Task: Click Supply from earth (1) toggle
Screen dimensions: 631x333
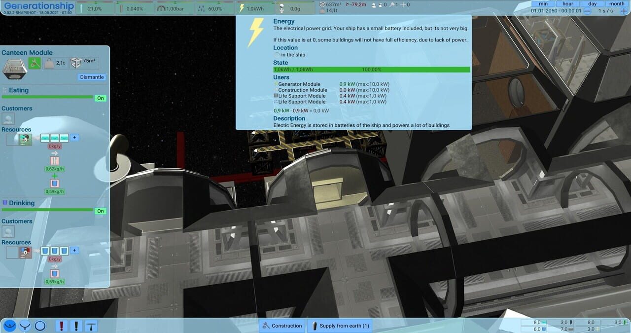Action: (x=339, y=326)
